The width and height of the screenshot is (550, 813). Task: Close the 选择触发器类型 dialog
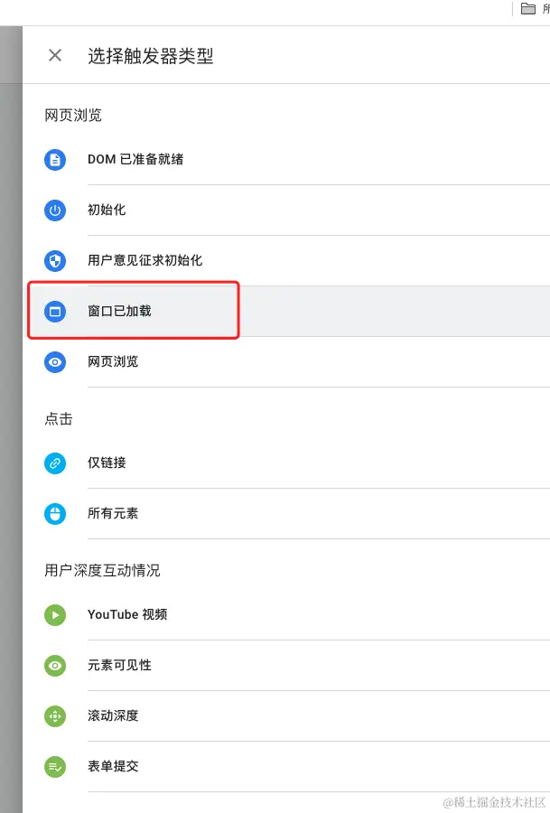54,55
